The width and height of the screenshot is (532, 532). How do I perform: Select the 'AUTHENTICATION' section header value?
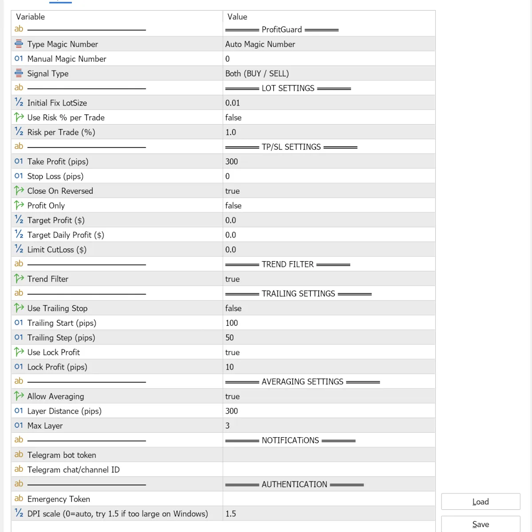(x=294, y=485)
